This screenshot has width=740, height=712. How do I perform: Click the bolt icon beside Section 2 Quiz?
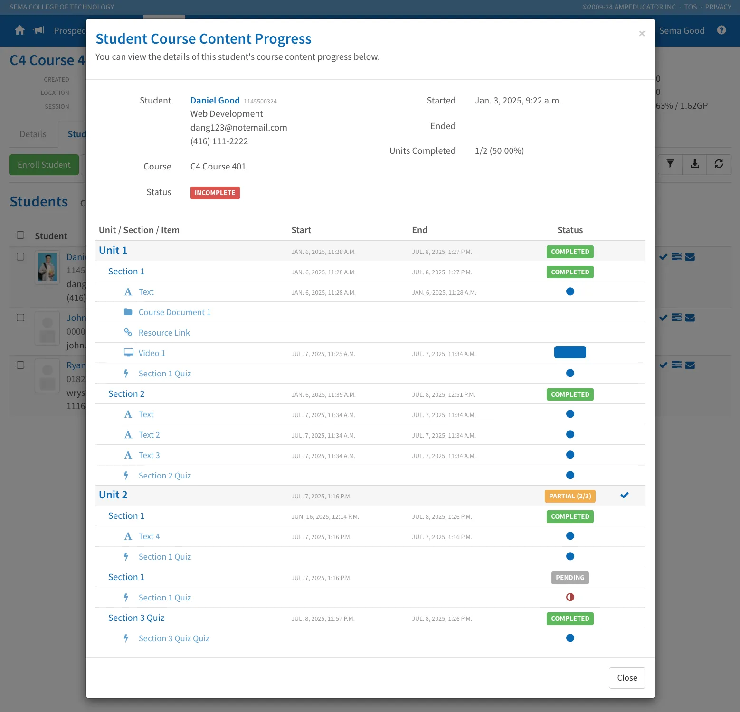pyautogui.click(x=126, y=475)
